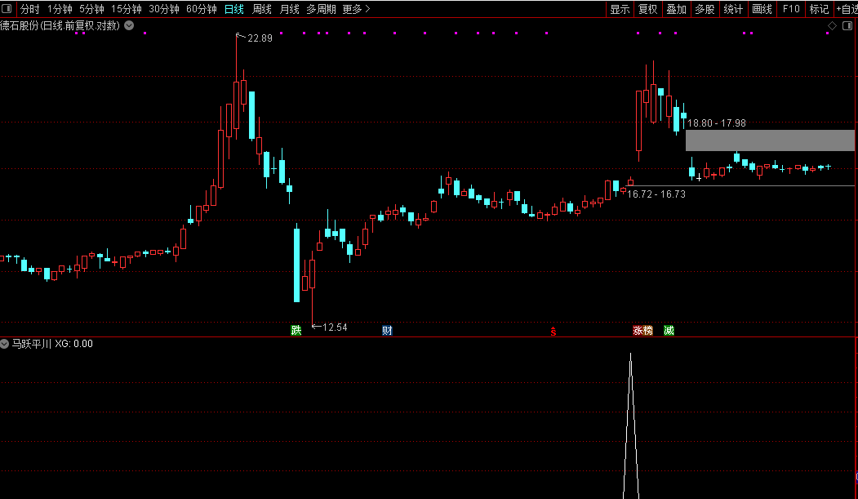The height and width of the screenshot is (499, 858).
Task: Open the 叠加 overlay menu
Action: tap(676, 9)
